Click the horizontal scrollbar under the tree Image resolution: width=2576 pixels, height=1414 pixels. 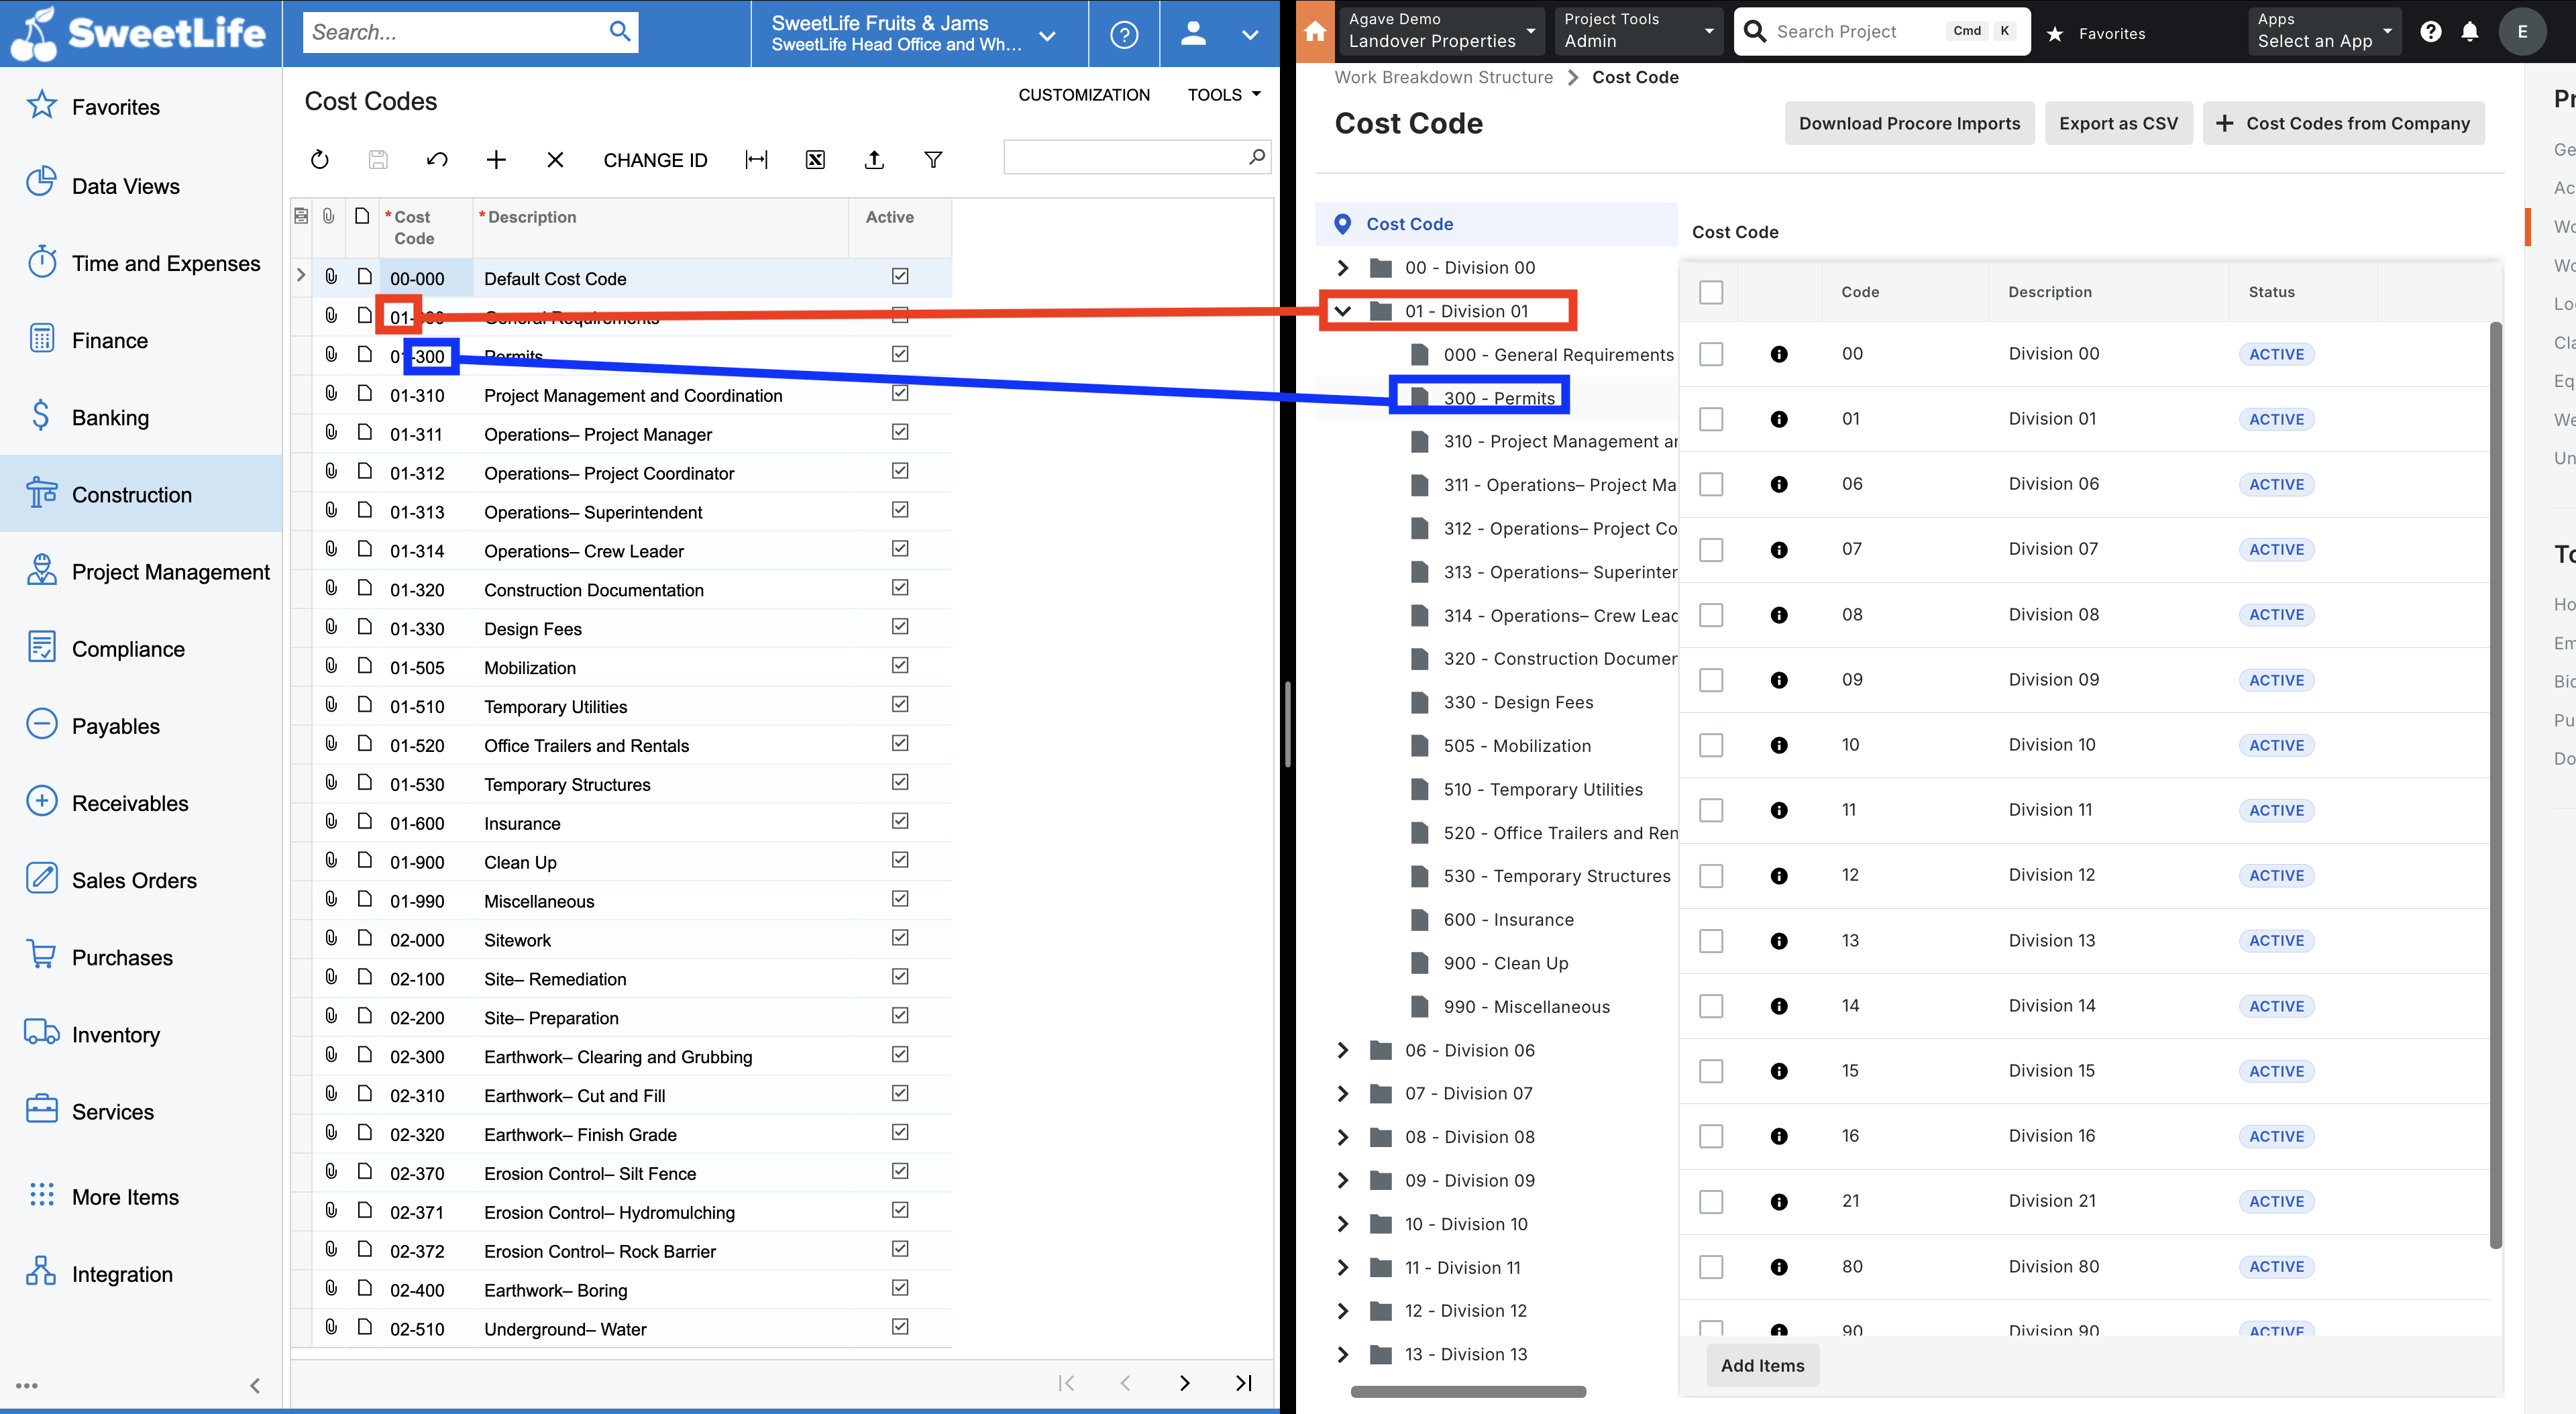(1468, 1391)
